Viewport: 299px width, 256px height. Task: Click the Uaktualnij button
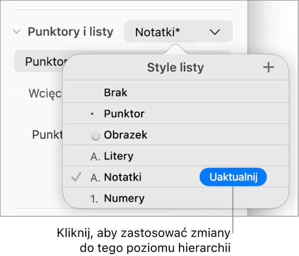point(233,177)
